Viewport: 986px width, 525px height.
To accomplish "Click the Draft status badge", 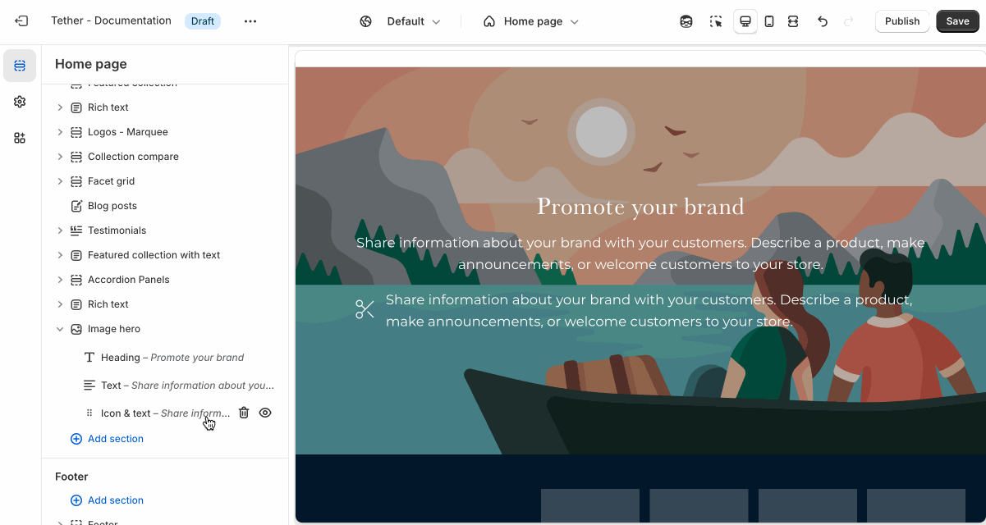I will tap(203, 21).
